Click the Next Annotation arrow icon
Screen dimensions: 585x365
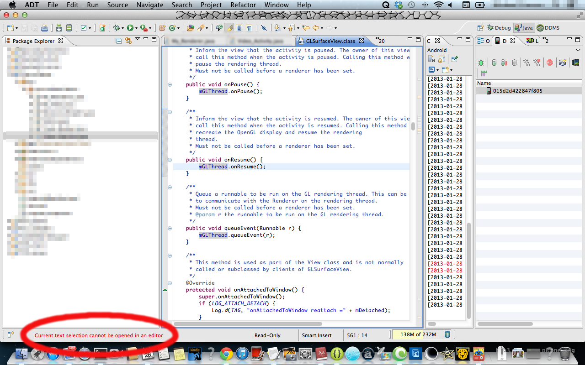[277, 28]
